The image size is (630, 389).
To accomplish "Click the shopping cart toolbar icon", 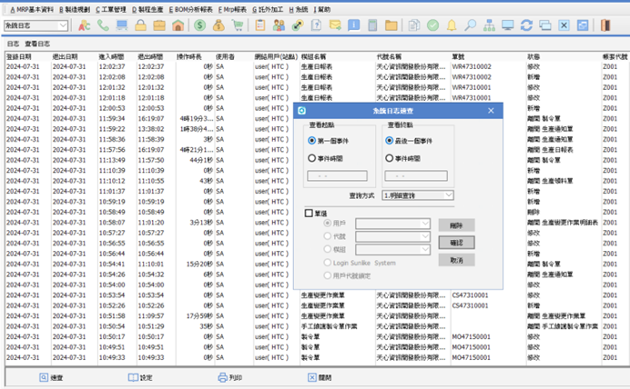I will pos(238,25).
